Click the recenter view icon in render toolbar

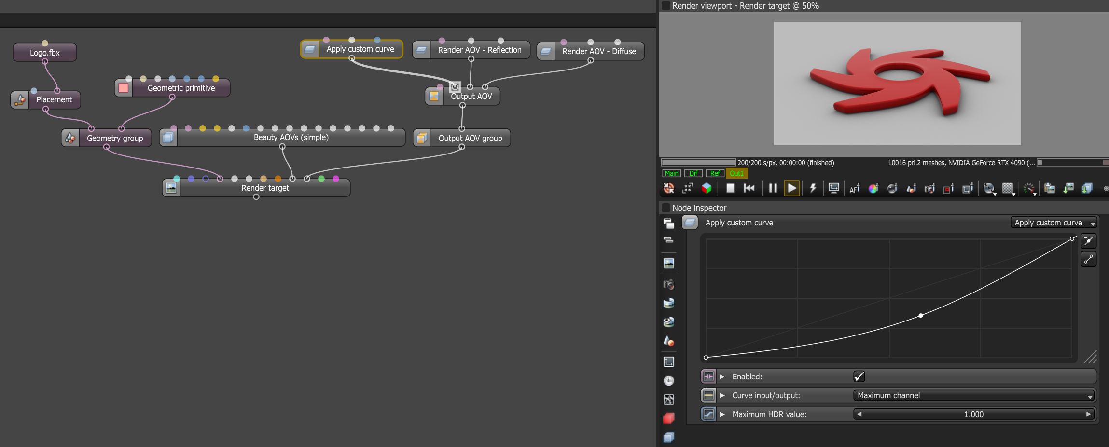(669, 188)
